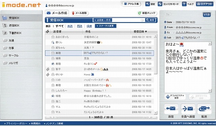Click the search text input field

(127, 20)
